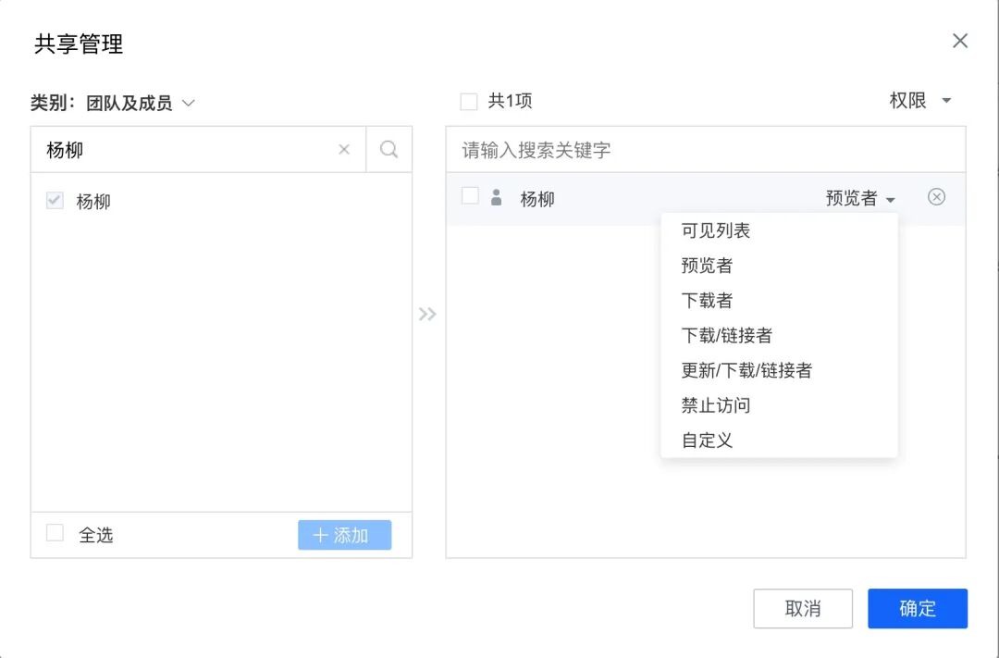Remove 杨柳 using the circled × icon
This screenshot has width=999, height=658.
936,197
